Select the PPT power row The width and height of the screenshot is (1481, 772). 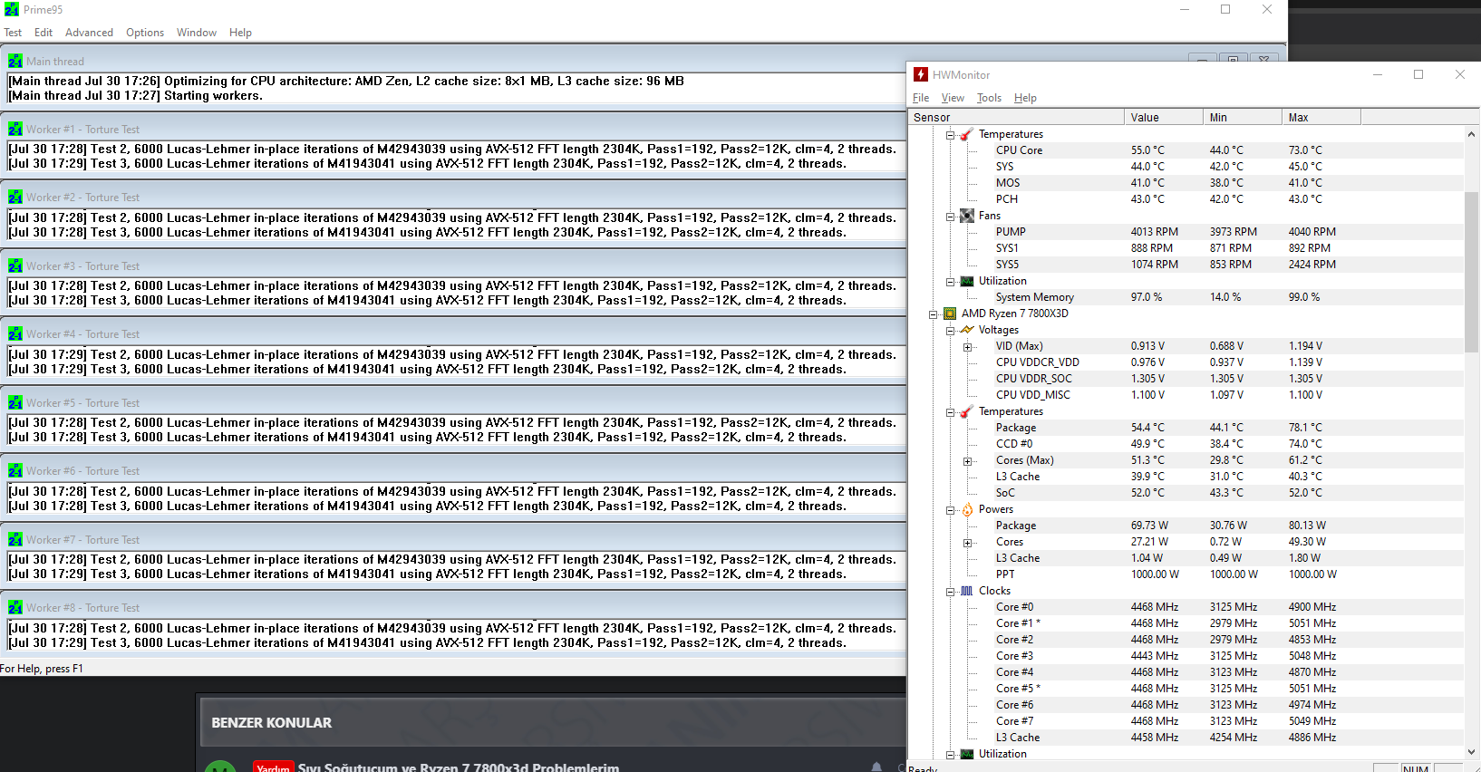tap(1186, 574)
